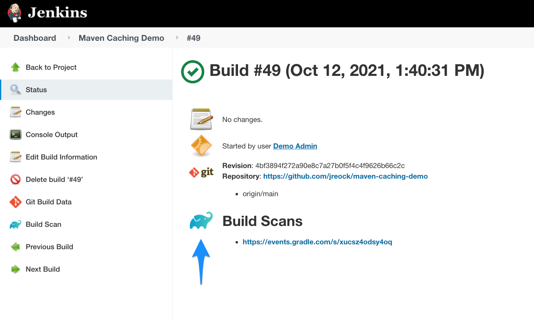
Task: Expand the breadcrumb arrow after Dashboard
Action: [69, 38]
